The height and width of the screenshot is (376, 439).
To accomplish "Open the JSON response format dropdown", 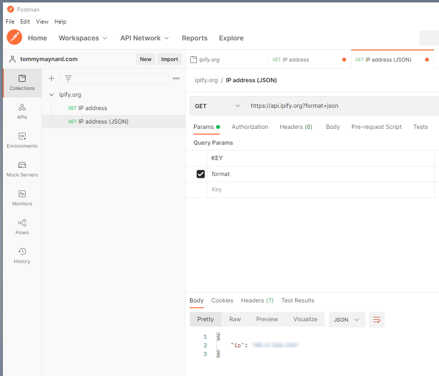I will coord(347,320).
